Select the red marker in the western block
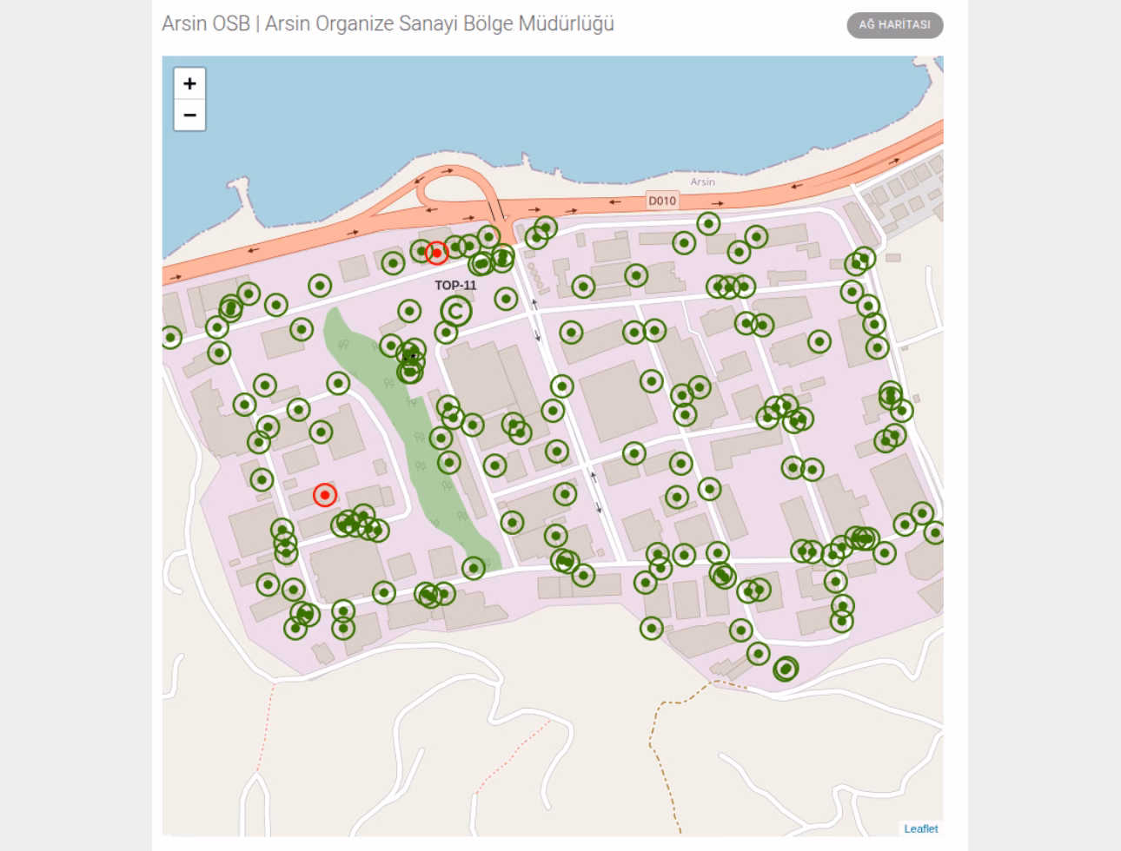Viewport: 1121px width, 851px height. click(x=324, y=495)
